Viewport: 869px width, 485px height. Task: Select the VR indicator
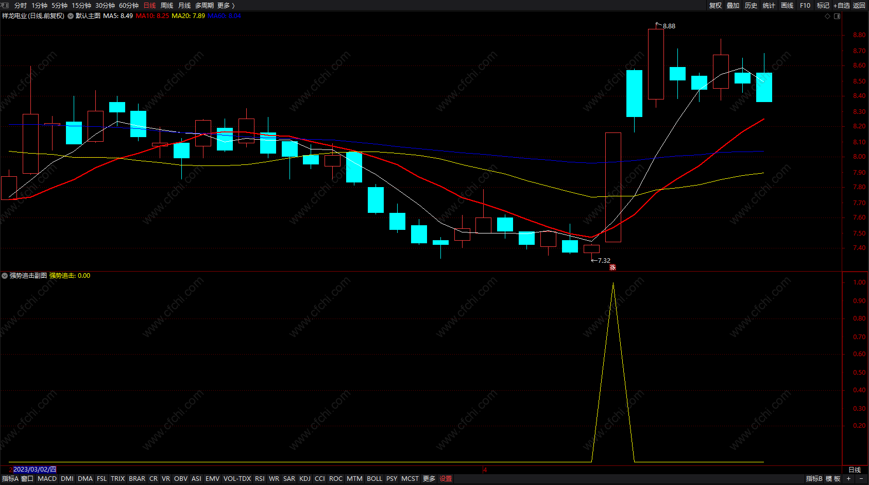(x=166, y=478)
